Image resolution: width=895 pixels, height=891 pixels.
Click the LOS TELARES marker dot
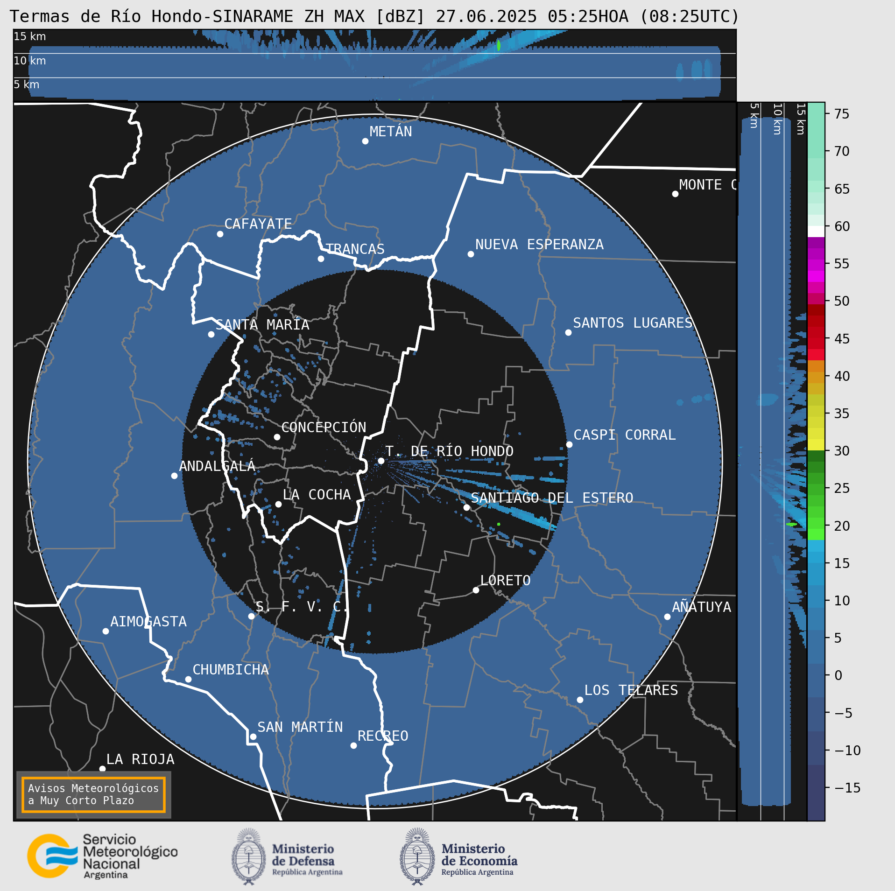tap(580, 700)
